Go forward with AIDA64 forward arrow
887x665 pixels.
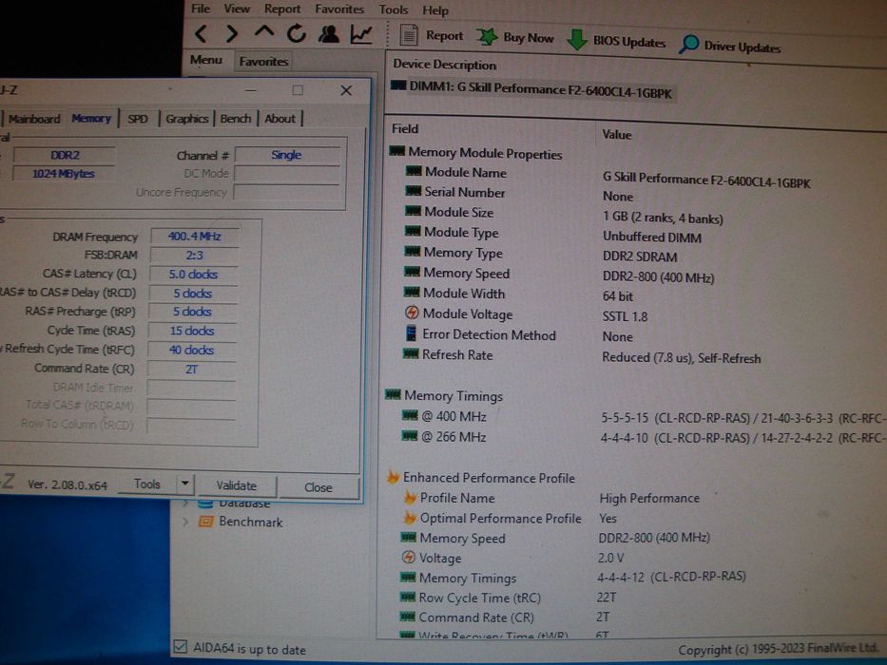coord(231,33)
